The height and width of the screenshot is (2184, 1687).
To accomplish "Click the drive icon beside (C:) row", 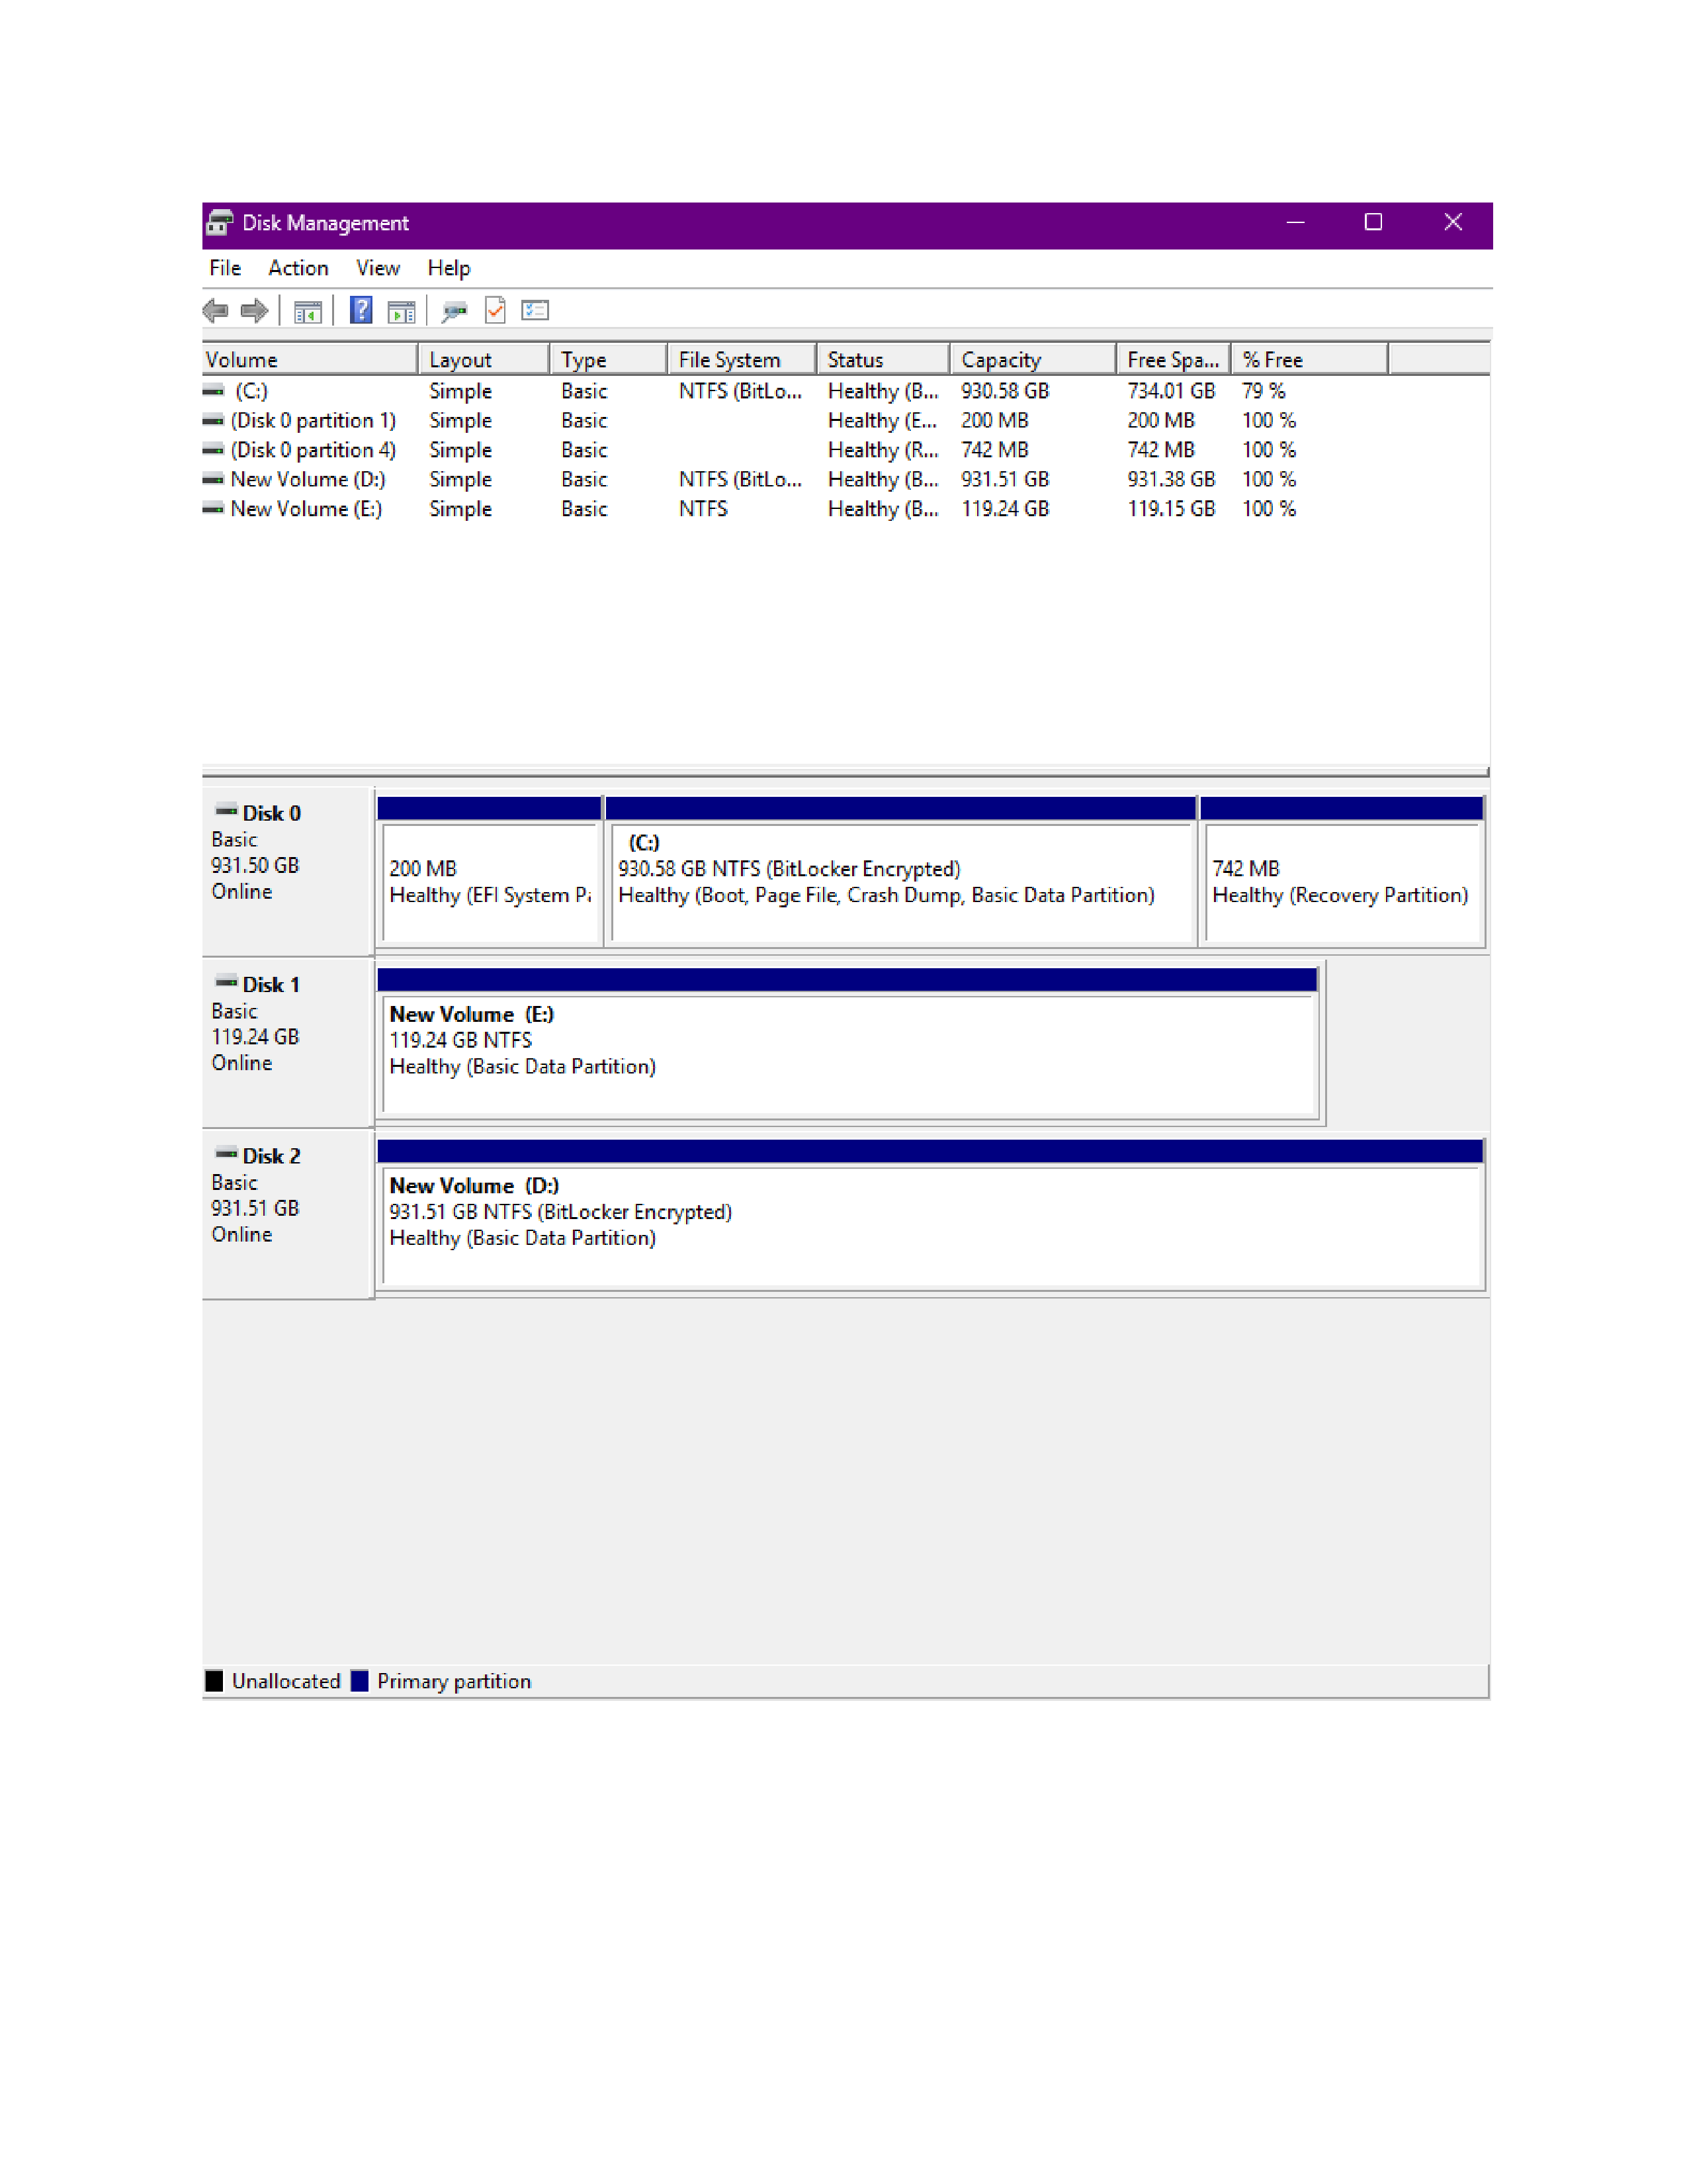I will [x=213, y=391].
